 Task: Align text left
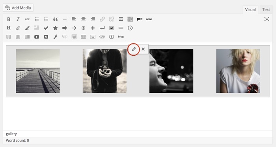click(x=74, y=19)
